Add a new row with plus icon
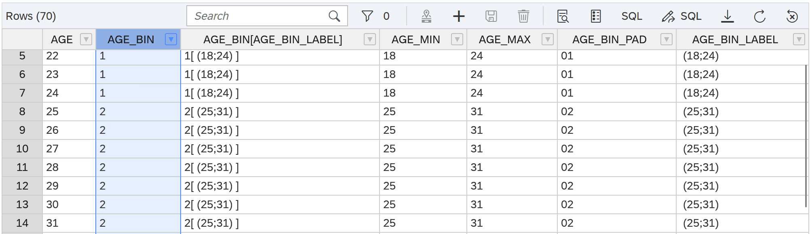This screenshot has height=234, width=810. point(459,16)
